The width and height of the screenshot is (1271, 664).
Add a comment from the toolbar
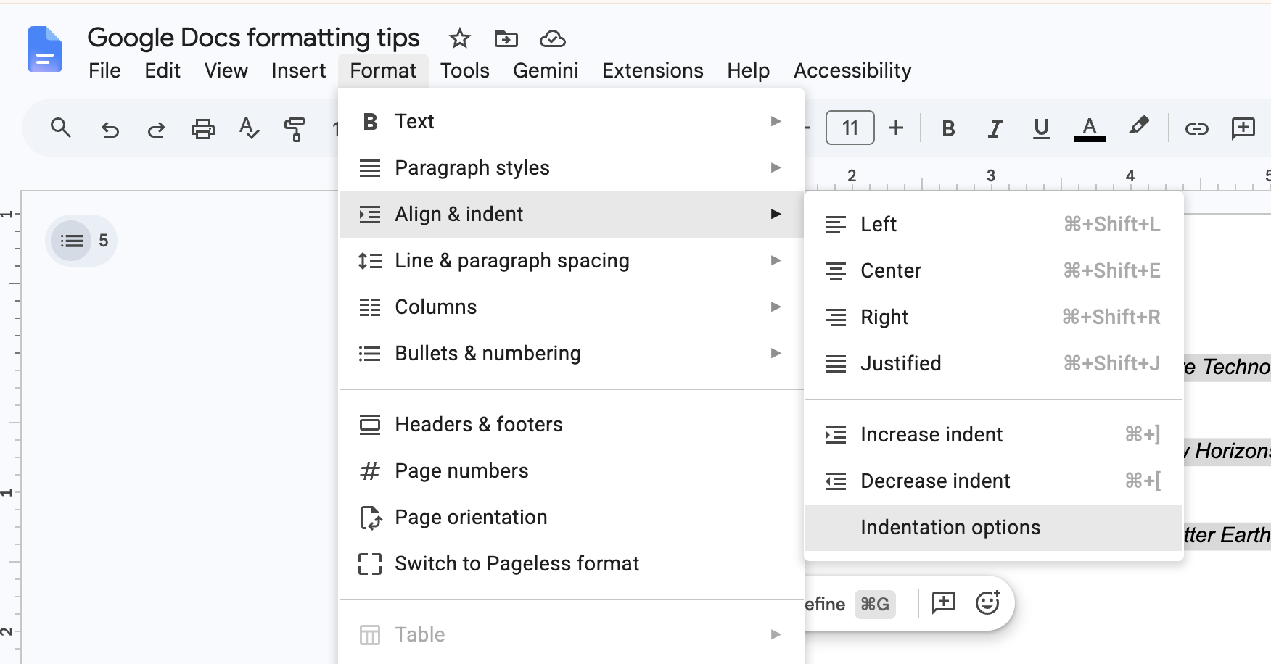click(1243, 128)
